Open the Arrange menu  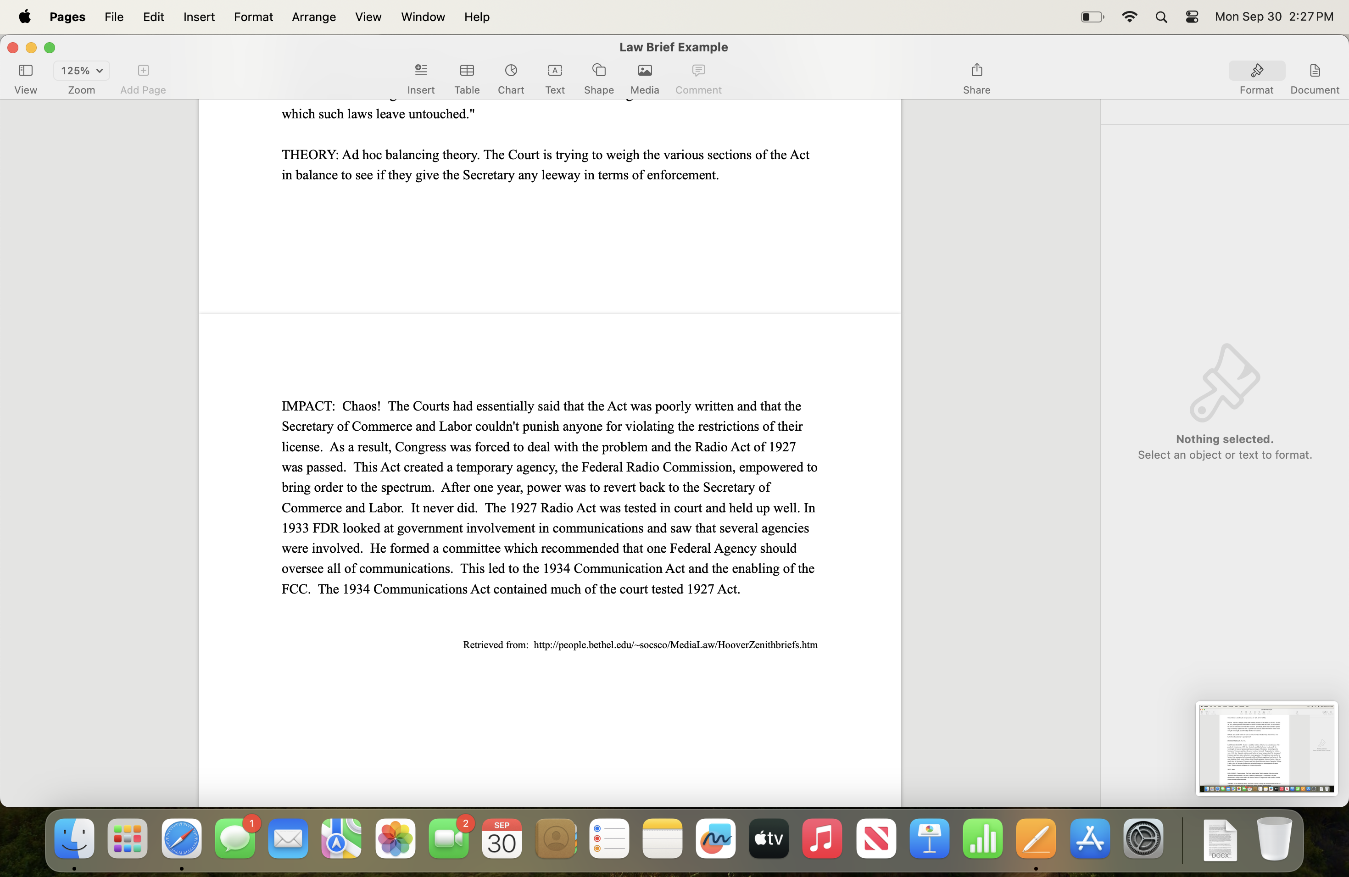click(x=313, y=17)
